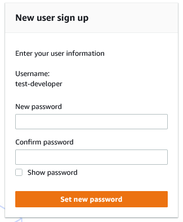This screenshot has width=183, height=222.
Task: Click the "Username:" label
Action: (x=33, y=73)
